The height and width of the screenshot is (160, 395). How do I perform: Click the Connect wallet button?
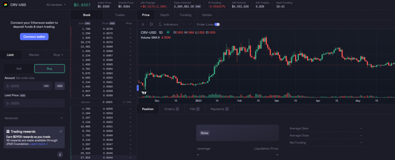click(34, 37)
